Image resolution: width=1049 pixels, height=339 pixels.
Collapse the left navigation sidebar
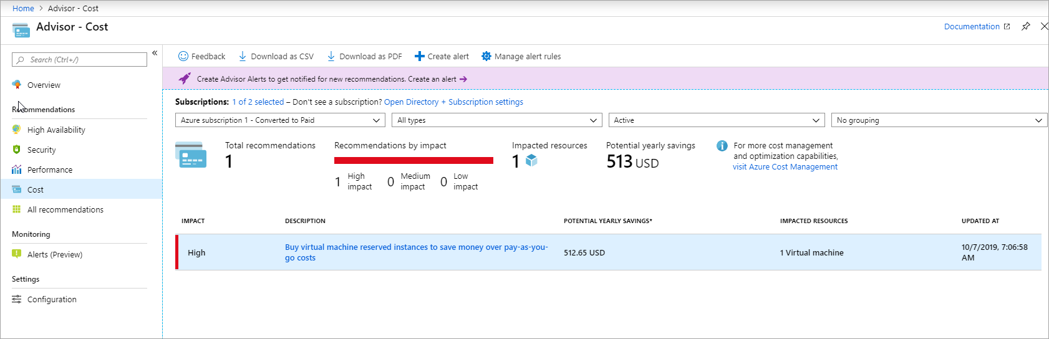point(155,53)
